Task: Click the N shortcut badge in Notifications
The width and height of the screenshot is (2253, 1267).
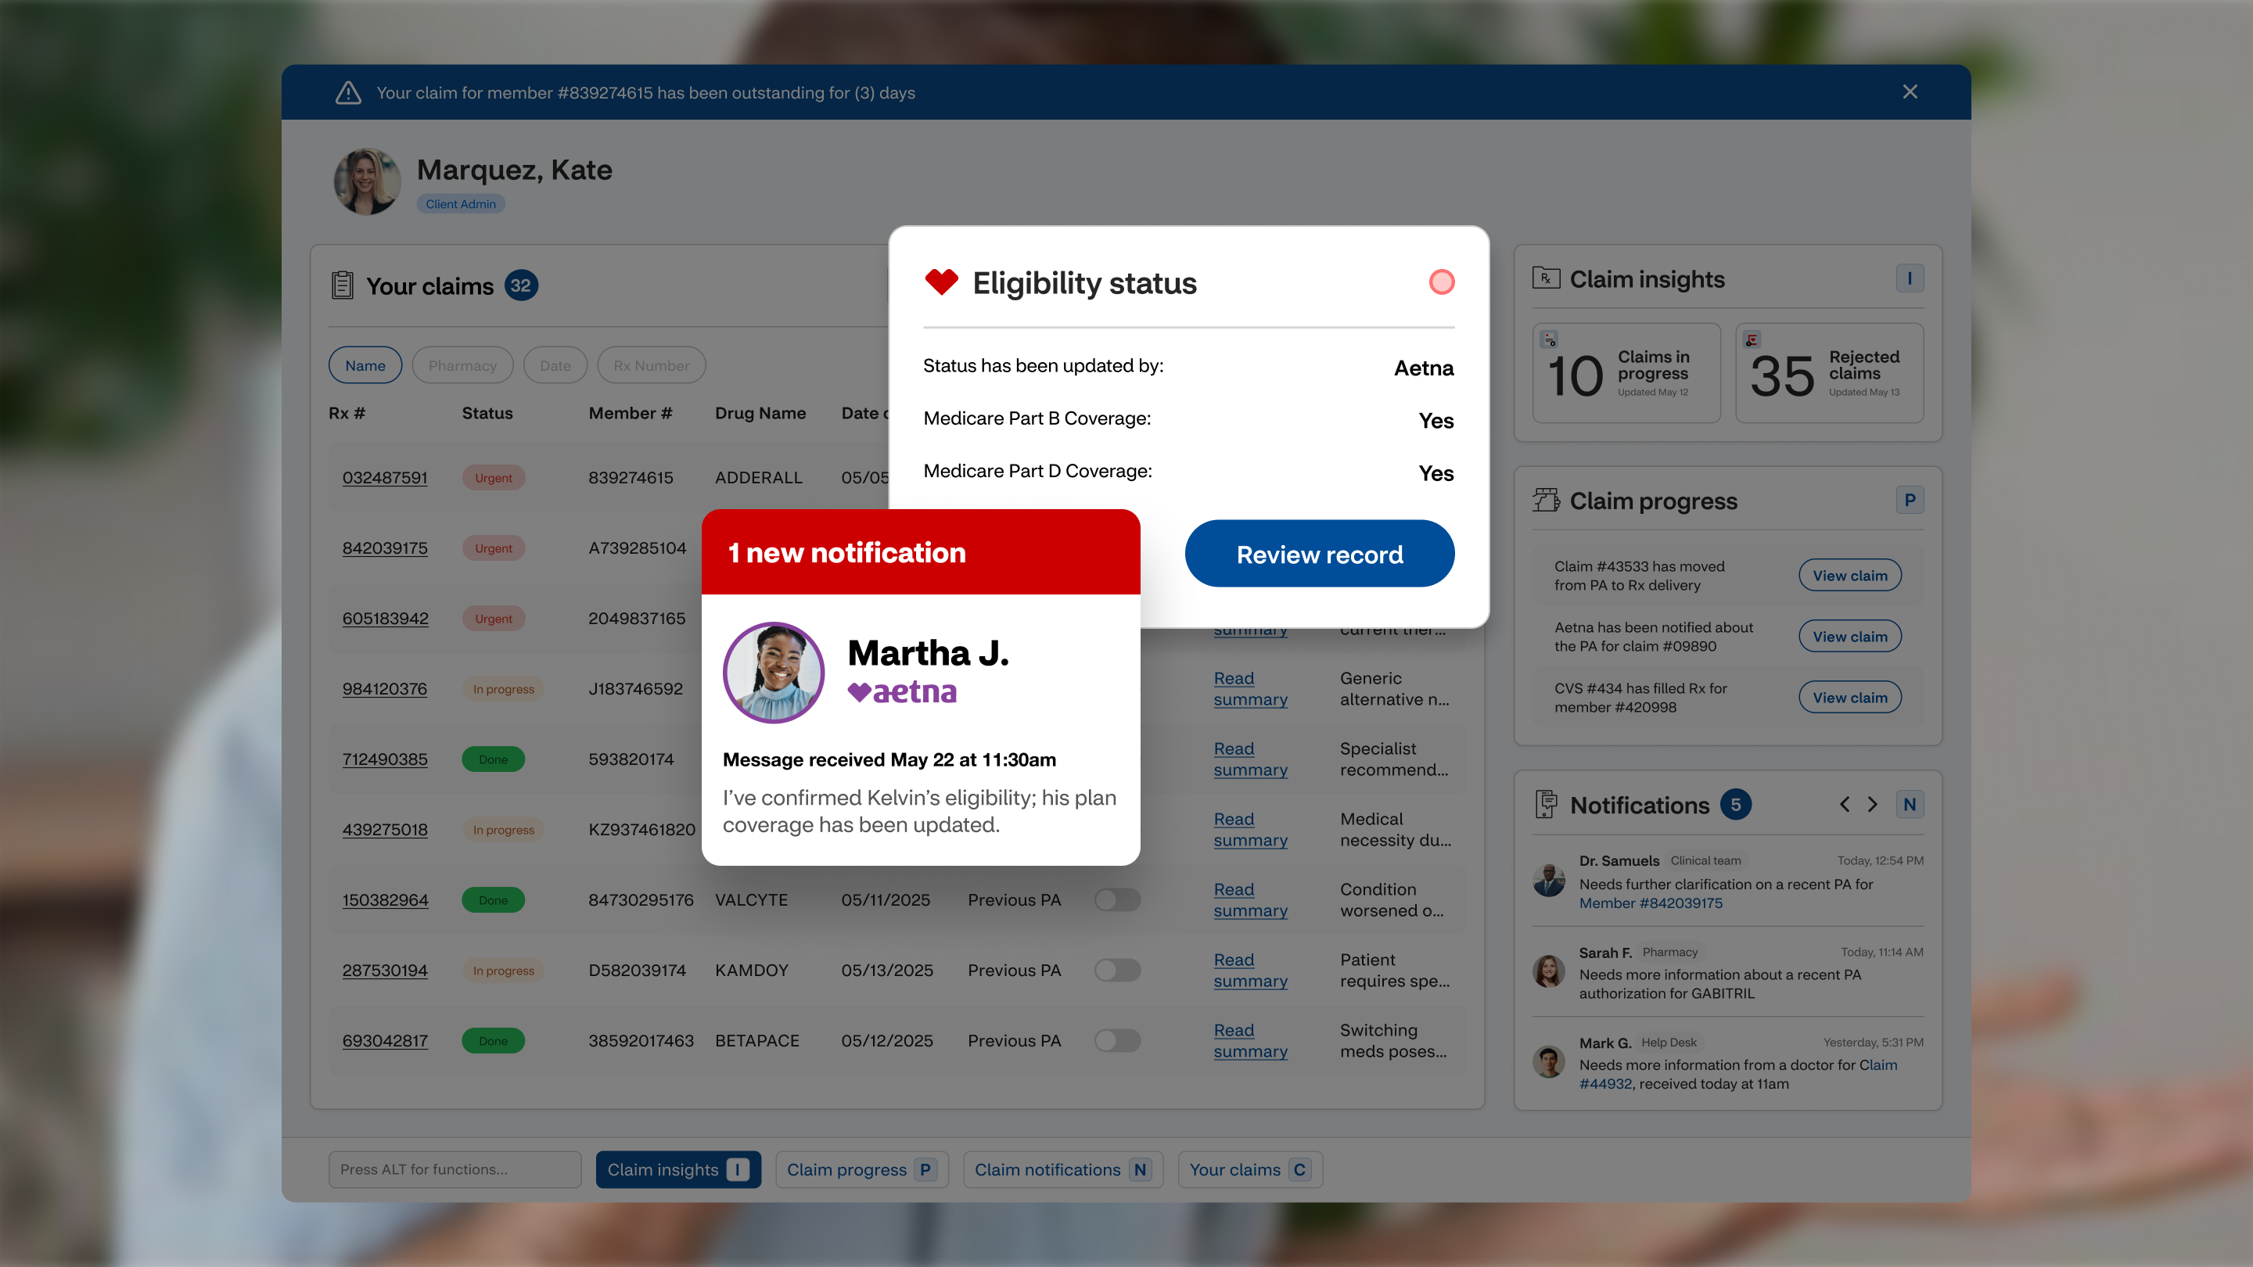Action: coord(1910,805)
